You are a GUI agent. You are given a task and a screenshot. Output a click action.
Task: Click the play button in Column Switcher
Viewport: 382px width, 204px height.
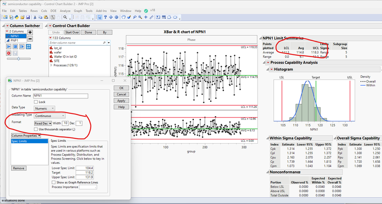[9, 47]
